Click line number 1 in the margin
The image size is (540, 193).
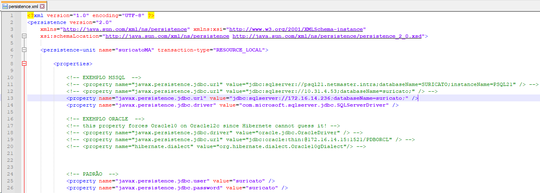12,15
